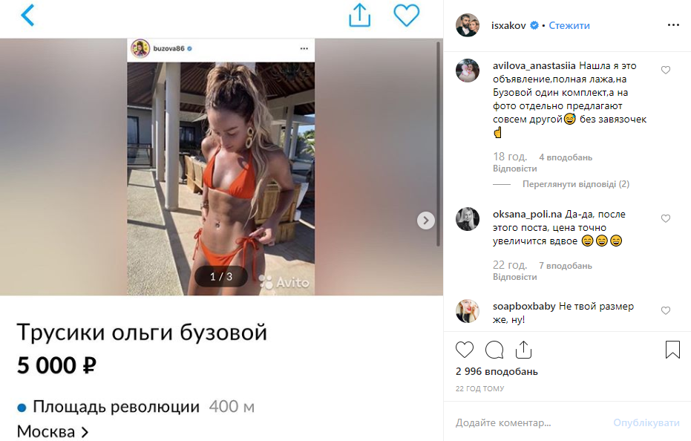Save the post with the bookmark icon

pos(672,350)
